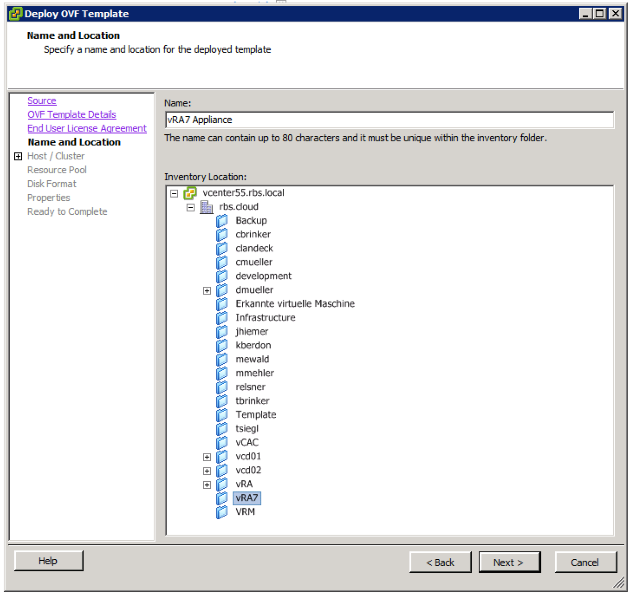
Task: Select the tsiegl folder label
Action: pyautogui.click(x=247, y=429)
